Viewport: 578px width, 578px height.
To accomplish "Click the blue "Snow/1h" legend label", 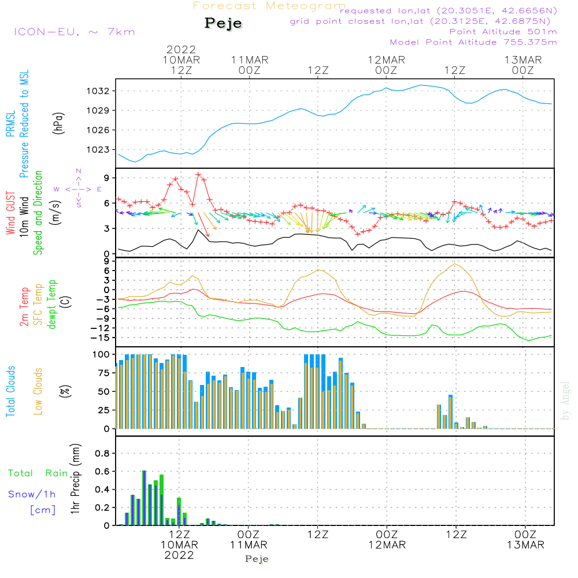I will tap(32, 494).
